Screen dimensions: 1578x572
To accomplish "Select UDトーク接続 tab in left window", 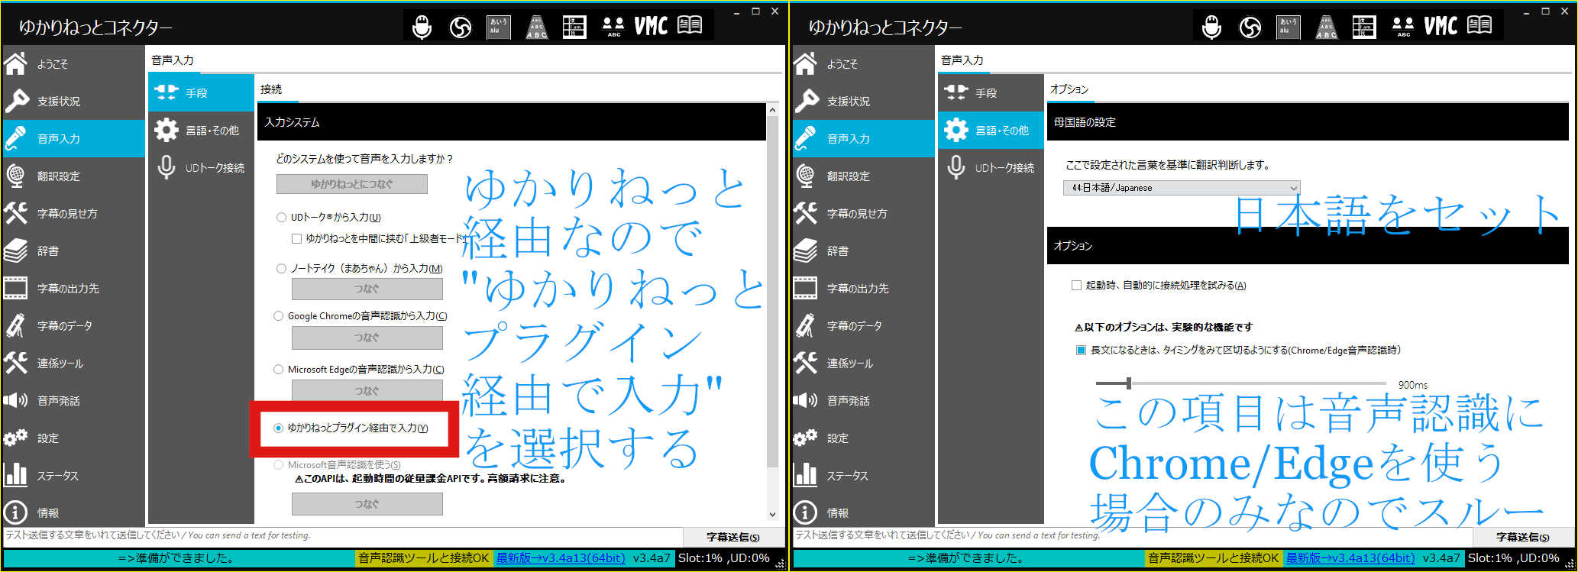I will (x=201, y=167).
